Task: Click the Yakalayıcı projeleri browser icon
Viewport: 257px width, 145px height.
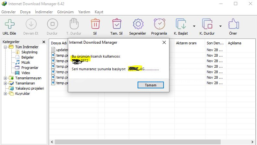Action: point(11,88)
